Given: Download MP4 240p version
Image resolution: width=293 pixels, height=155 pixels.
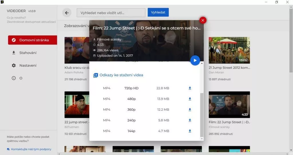Looking at the screenshot, I should [x=190, y=120].
